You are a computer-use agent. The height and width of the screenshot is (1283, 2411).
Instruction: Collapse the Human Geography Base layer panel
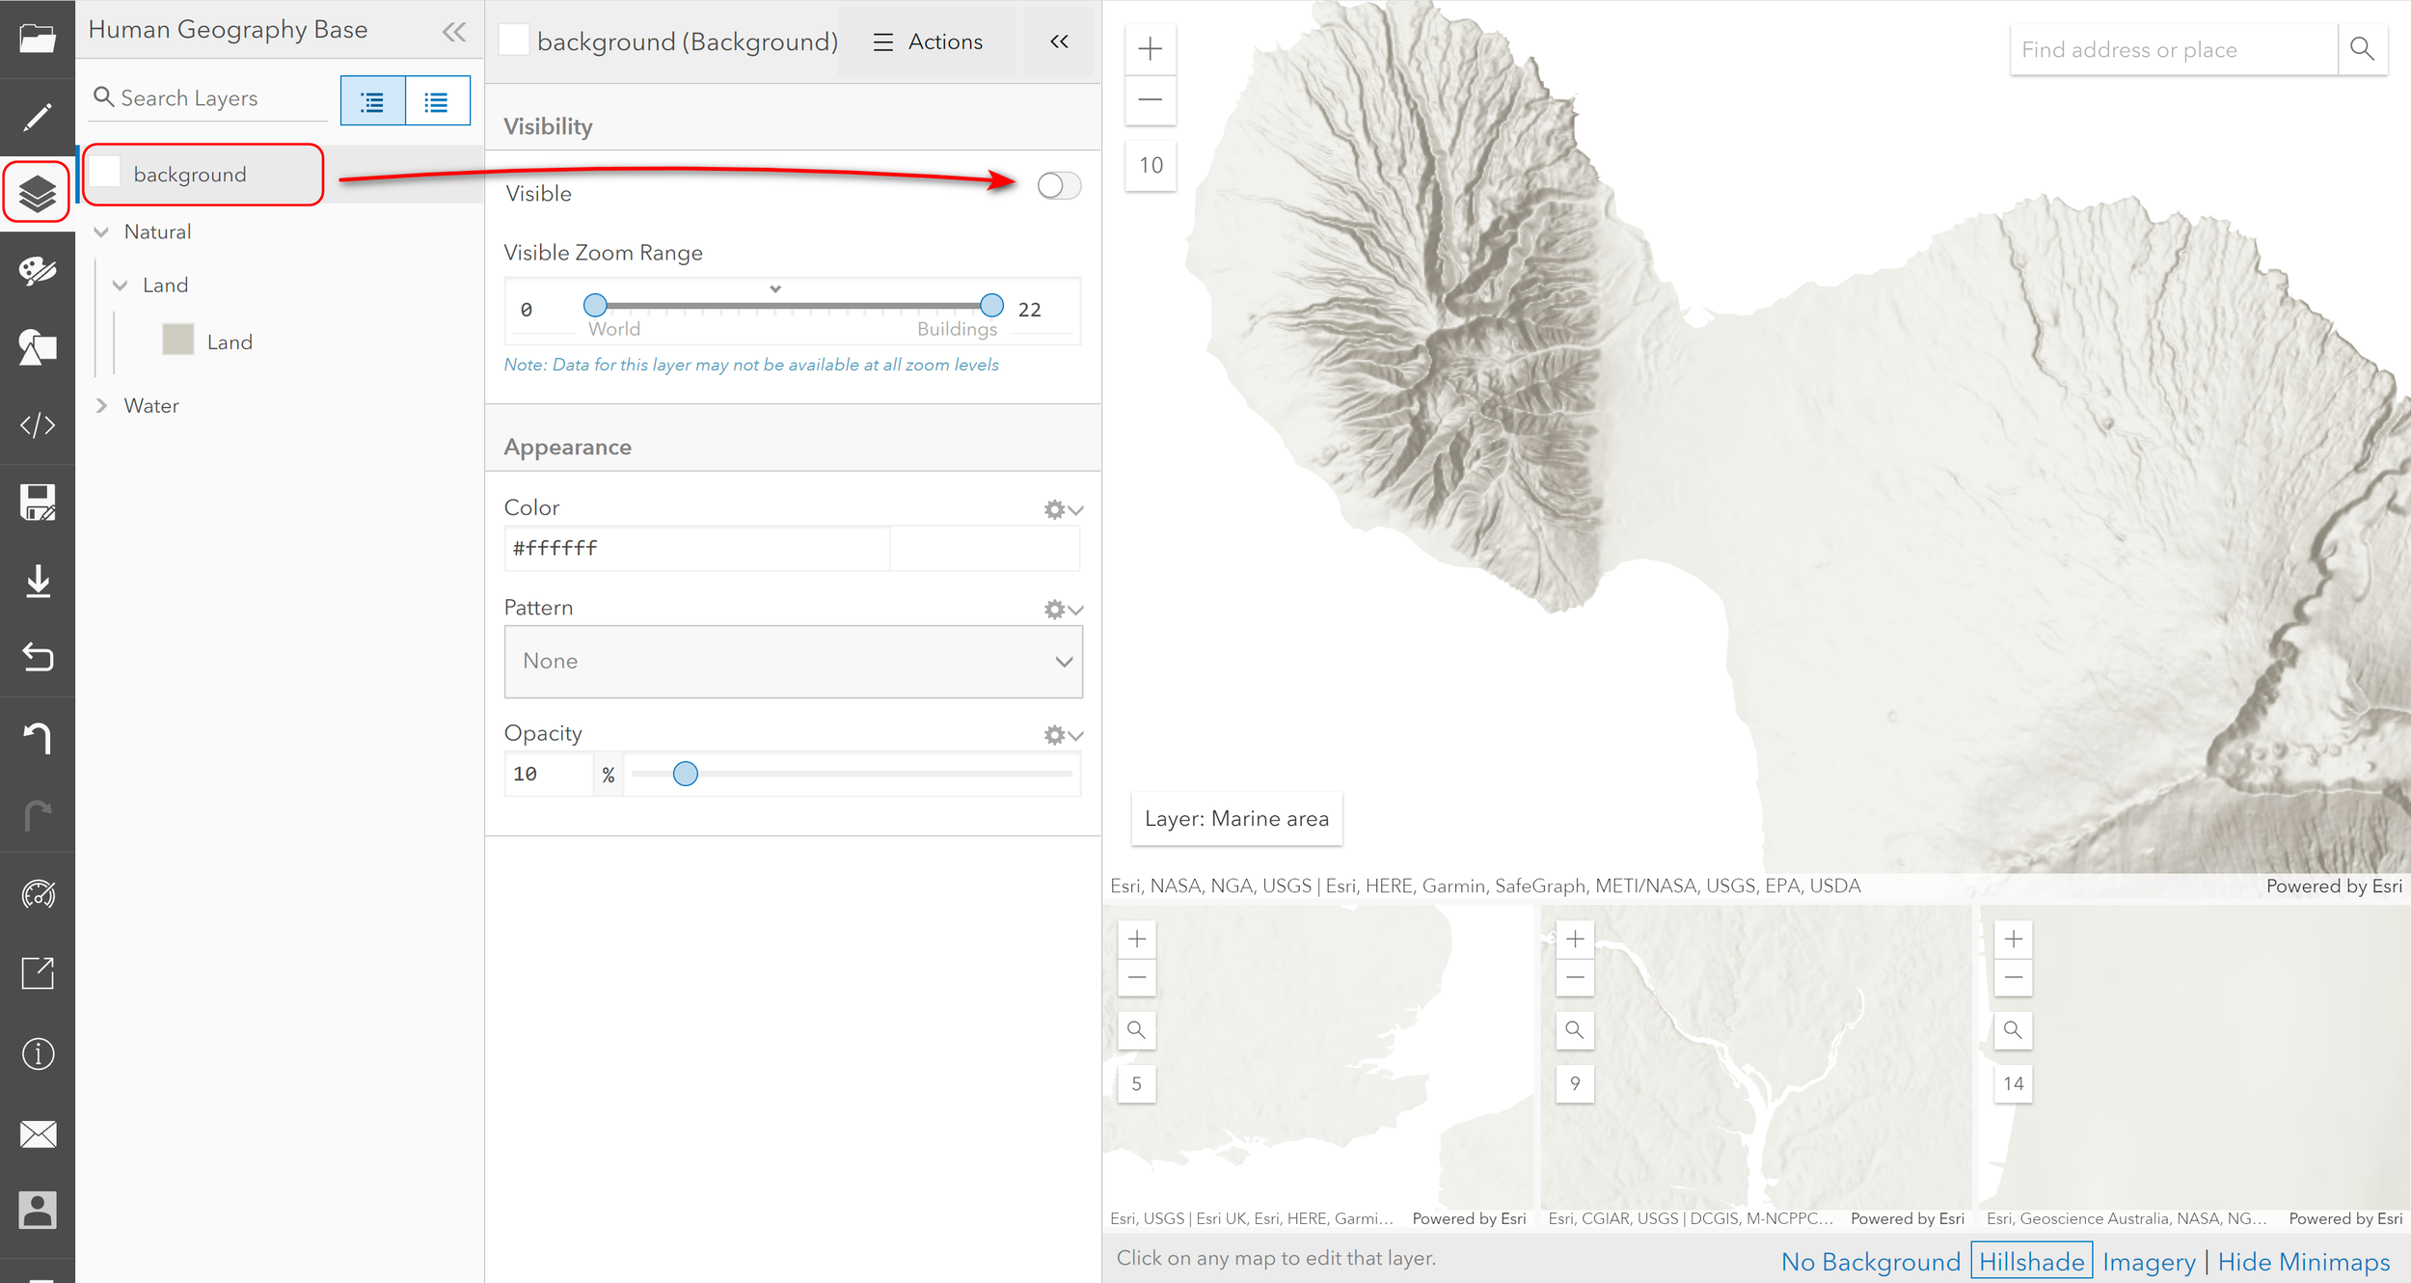tap(454, 32)
